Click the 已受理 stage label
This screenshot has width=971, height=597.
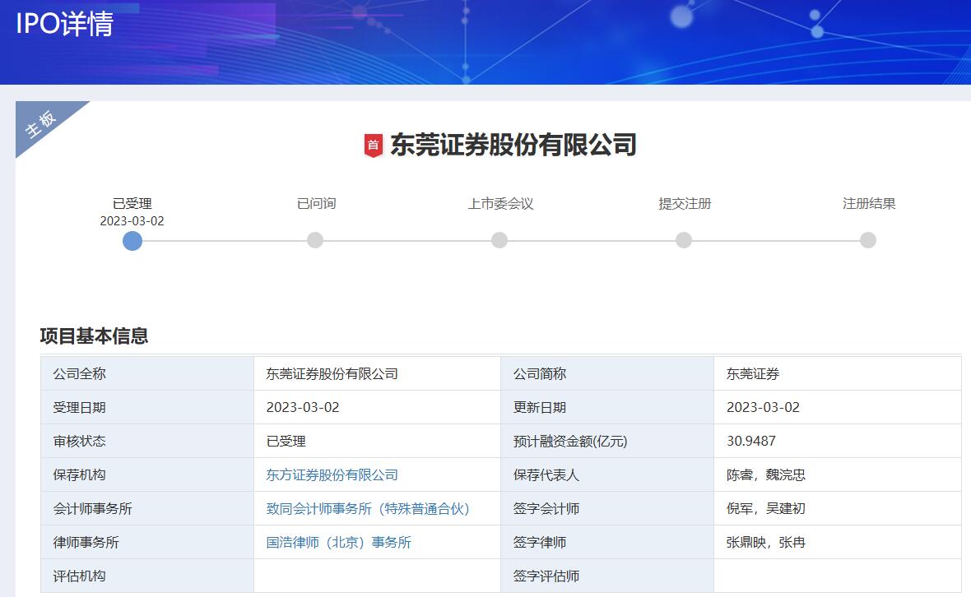[x=132, y=204]
